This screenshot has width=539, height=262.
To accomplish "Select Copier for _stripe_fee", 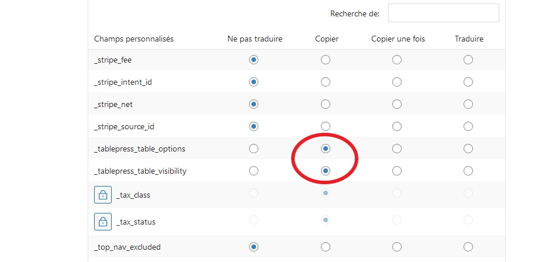I will (326, 60).
